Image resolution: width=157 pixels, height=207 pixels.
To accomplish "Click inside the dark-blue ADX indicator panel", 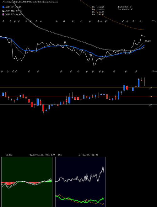I will [x=80, y=182].
